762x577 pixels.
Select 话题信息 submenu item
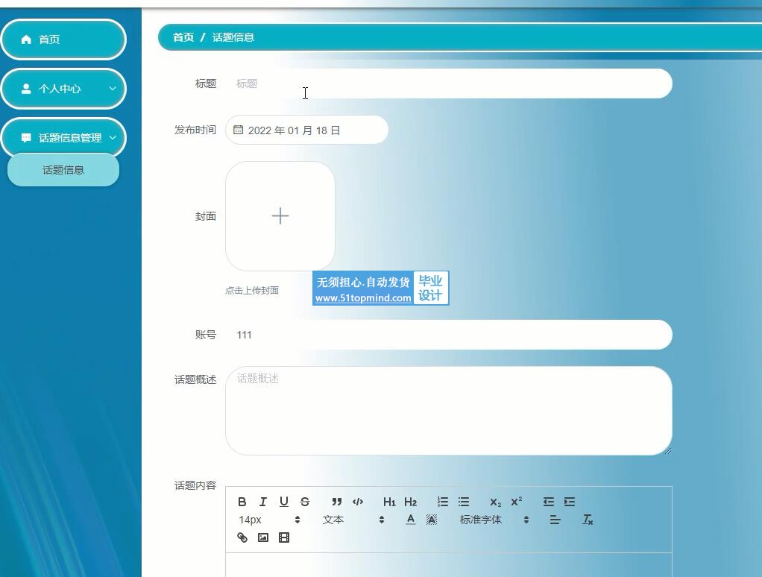[x=63, y=170]
